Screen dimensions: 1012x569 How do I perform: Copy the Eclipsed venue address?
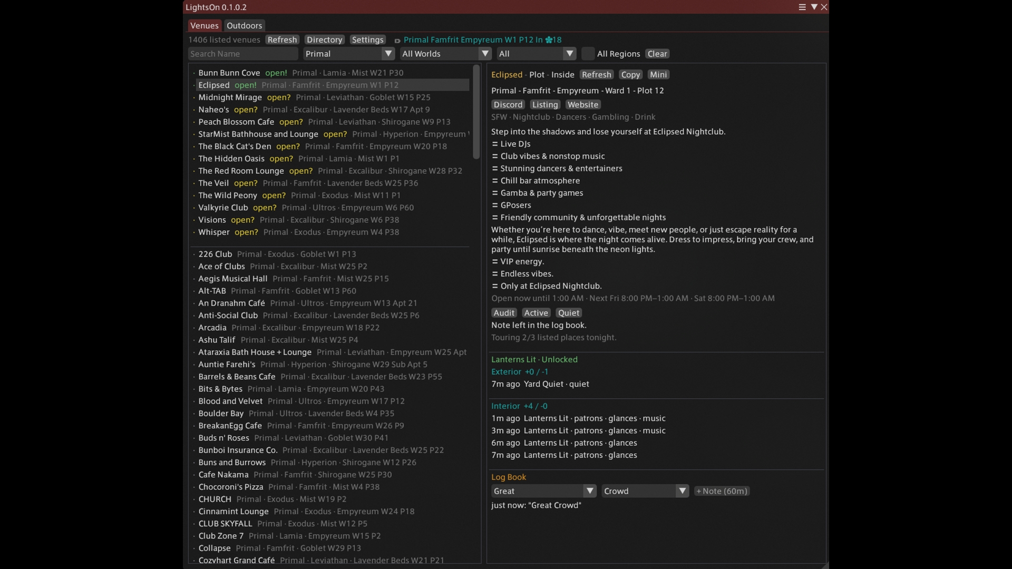[x=630, y=75]
